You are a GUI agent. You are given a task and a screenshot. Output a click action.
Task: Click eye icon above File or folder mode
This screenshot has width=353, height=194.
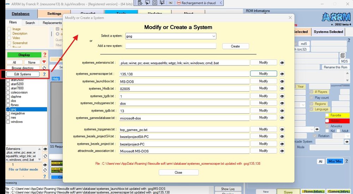[45, 165]
